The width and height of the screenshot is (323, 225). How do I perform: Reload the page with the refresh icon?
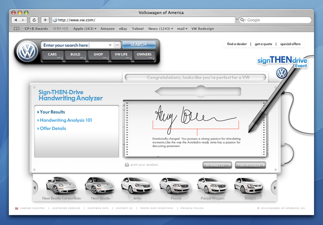point(34,20)
